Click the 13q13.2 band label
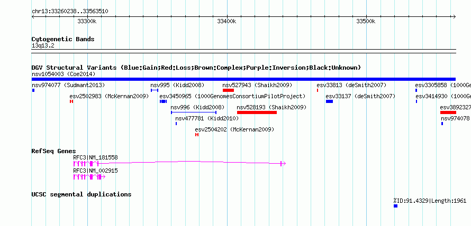Image resolution: width=471 pixels, height=226 pixels. (x=43, y=46)
